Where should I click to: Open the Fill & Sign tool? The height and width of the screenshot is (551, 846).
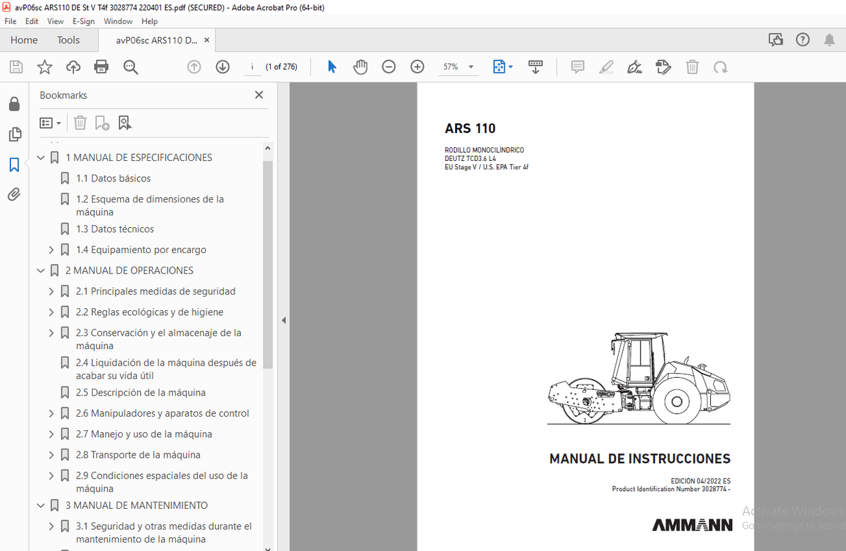(634, 67)
